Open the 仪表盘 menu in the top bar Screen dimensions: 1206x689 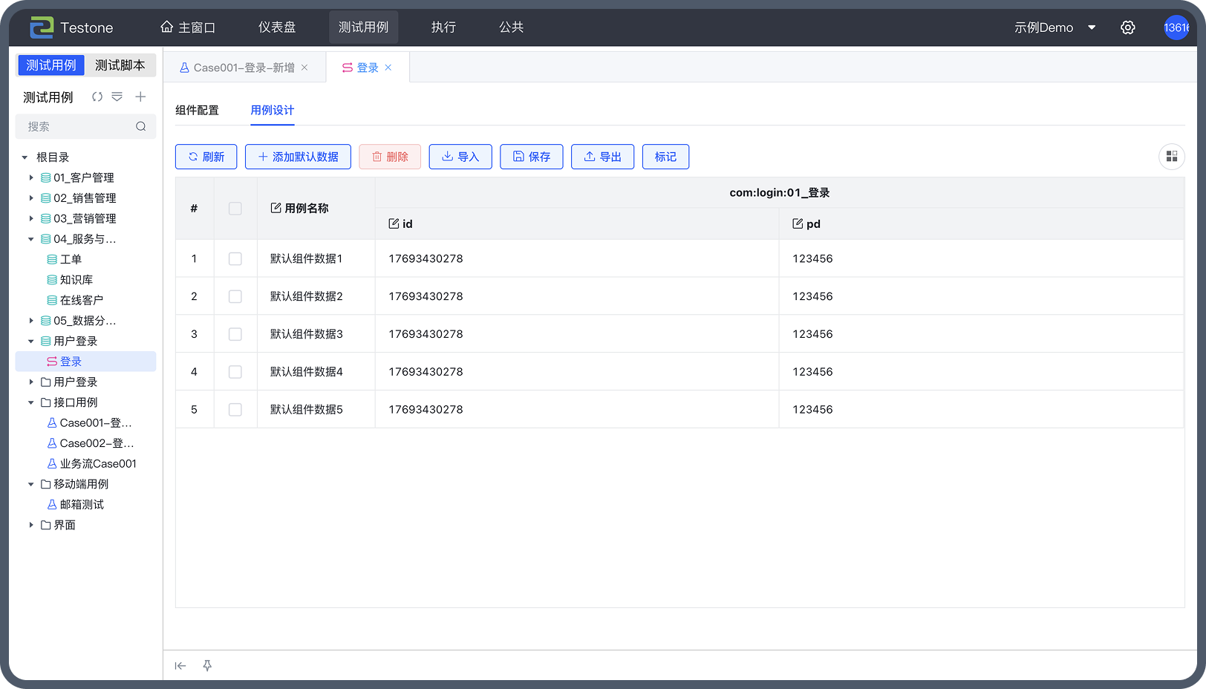(277, 27)
